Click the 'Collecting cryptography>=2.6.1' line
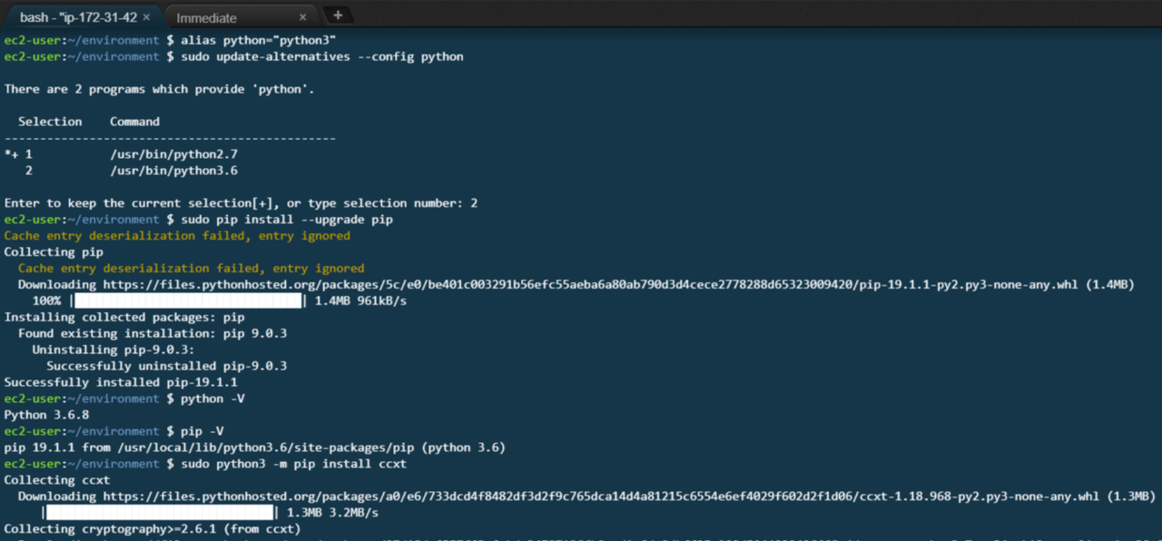The height and width of the screenshot is (541, 1162). [x=152, y=529]
